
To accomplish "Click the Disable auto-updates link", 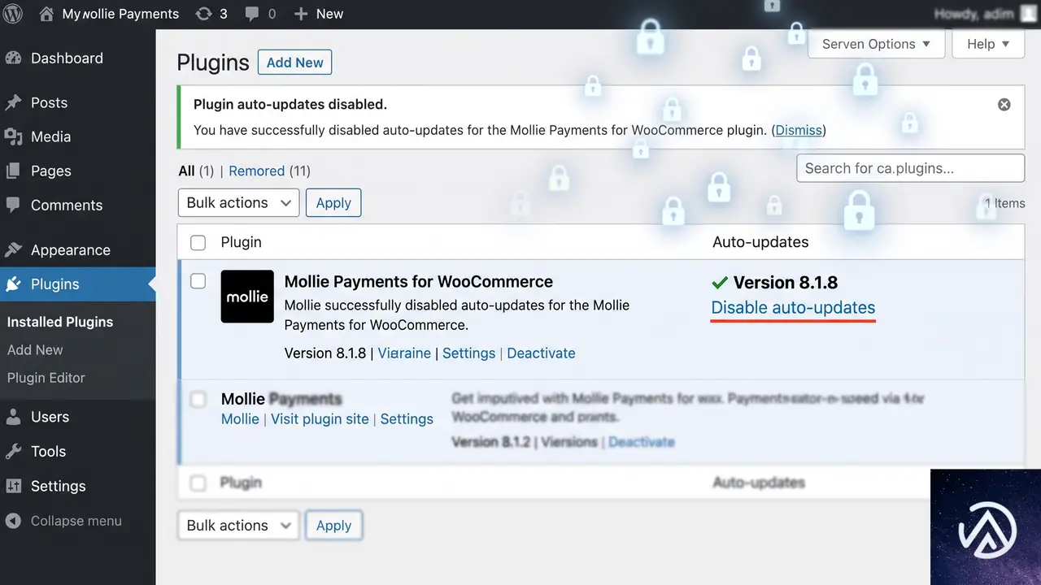I will (x=793, y=308).
